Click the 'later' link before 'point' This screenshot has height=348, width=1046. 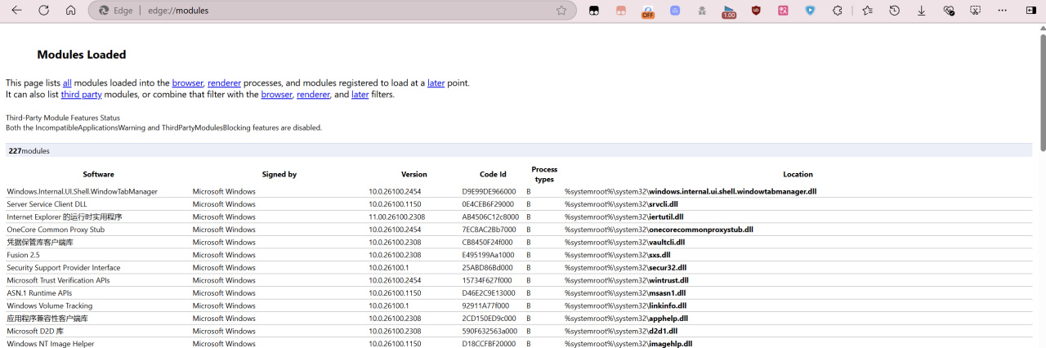436,83
